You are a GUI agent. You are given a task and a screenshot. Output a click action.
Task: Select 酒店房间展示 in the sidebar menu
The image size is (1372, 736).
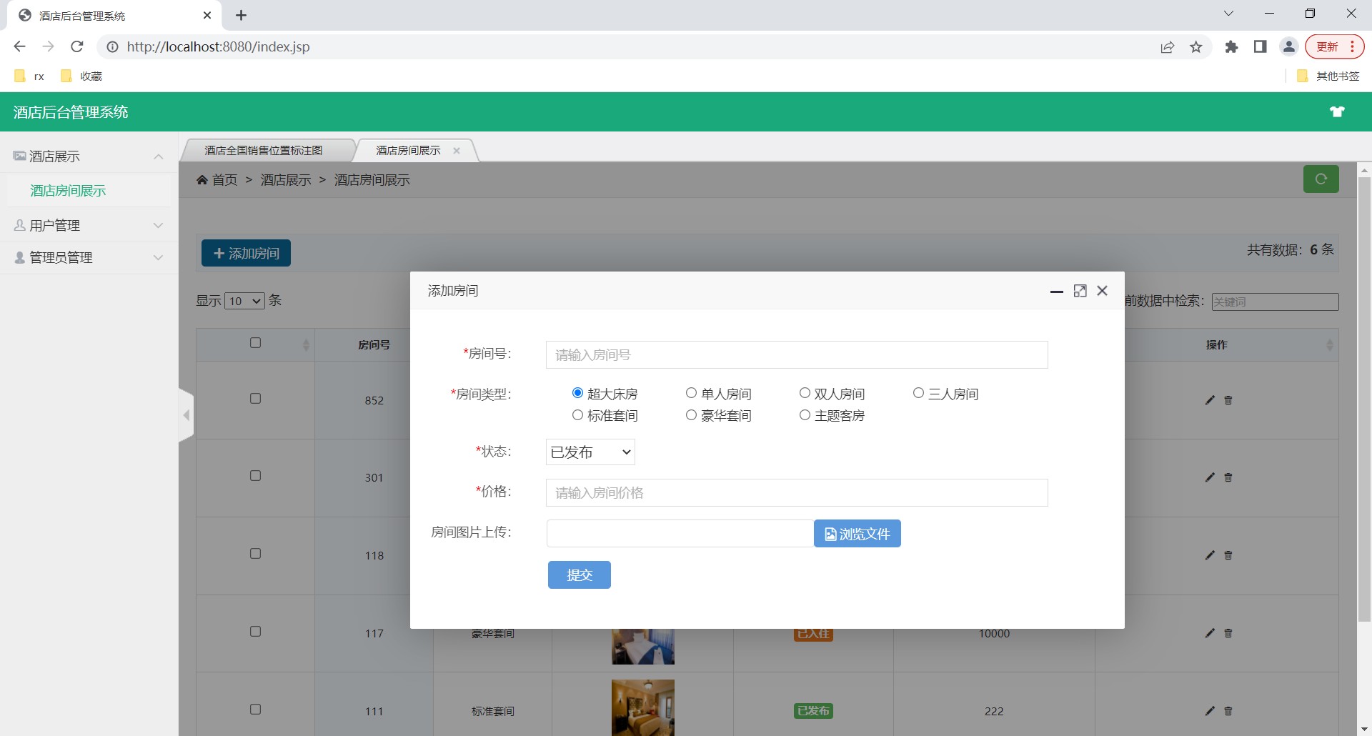(67, 190)
